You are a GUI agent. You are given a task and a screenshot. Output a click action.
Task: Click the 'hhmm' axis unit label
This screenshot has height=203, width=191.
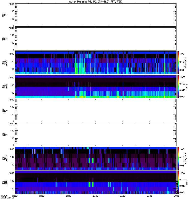click(x=4, y=196)
